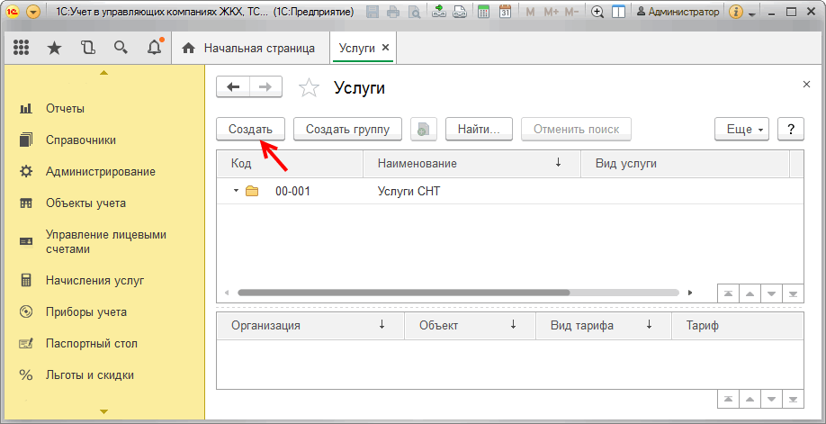This screenshot has height=424, width=826.
Task: Click the M- memory subtract button
Action: (x=572, y=12)
